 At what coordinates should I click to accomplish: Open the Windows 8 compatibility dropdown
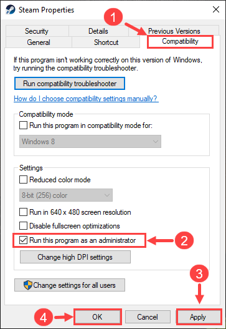click(90, 142)
